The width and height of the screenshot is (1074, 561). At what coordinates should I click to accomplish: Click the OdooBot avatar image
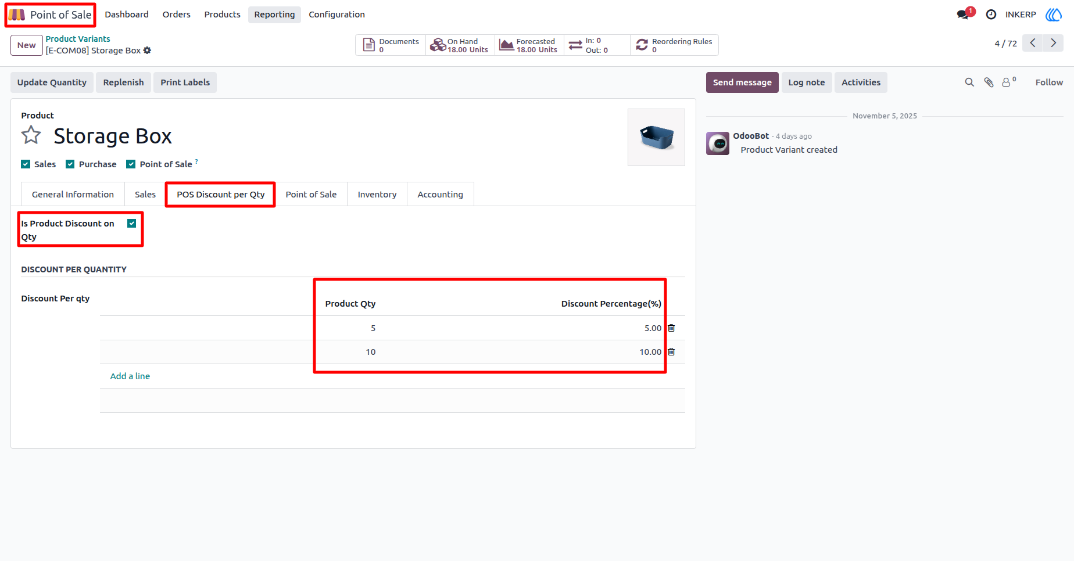(x=718, y=143)
